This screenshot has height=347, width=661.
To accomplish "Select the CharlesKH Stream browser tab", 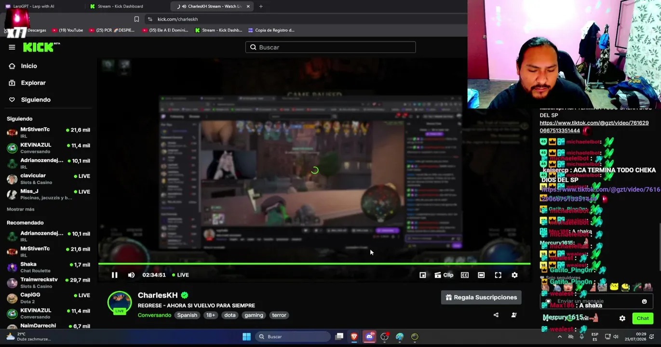I will (212, 6).
